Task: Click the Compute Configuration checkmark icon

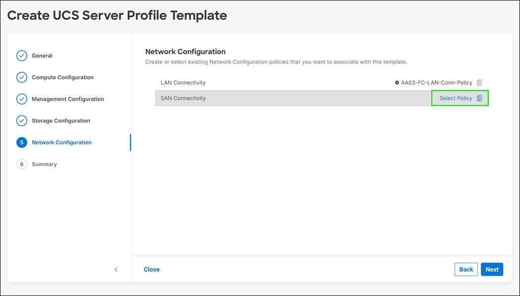Action: pyautogui.click(x=21, y=77)
